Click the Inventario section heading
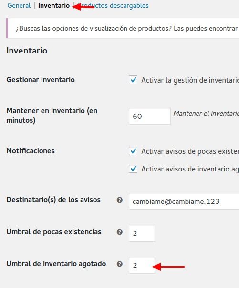Viewport: 239px width, 288px height. coord(27,51)
